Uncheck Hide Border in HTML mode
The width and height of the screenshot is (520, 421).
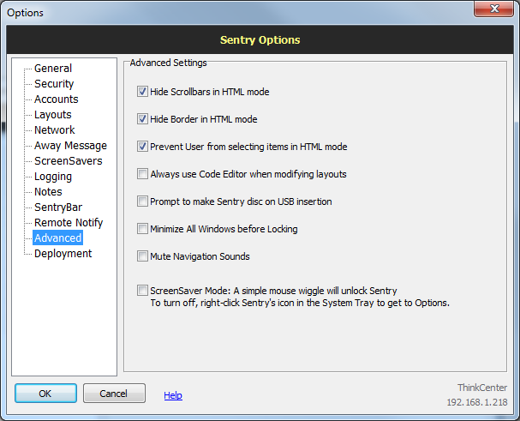tap(142, 119)
